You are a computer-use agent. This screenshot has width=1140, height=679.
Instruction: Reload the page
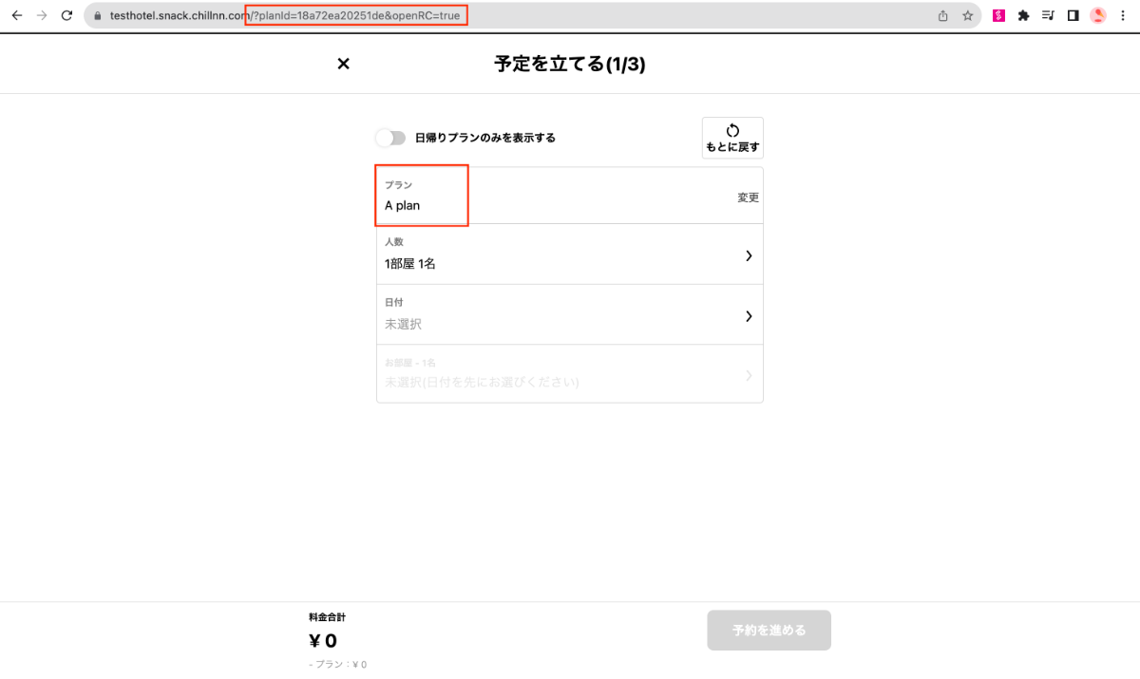pos(66,16)
